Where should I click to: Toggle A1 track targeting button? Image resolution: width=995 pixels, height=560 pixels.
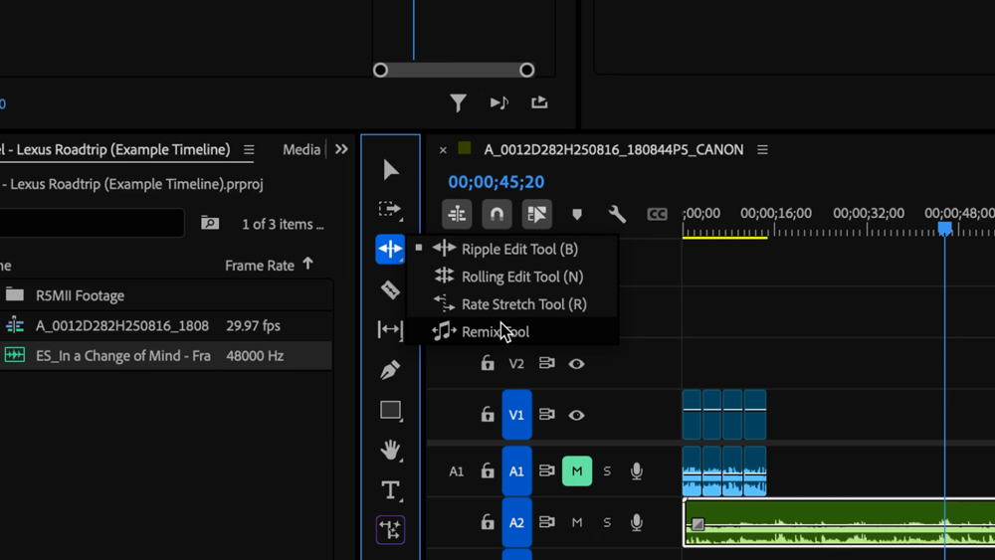coord(516,471)
